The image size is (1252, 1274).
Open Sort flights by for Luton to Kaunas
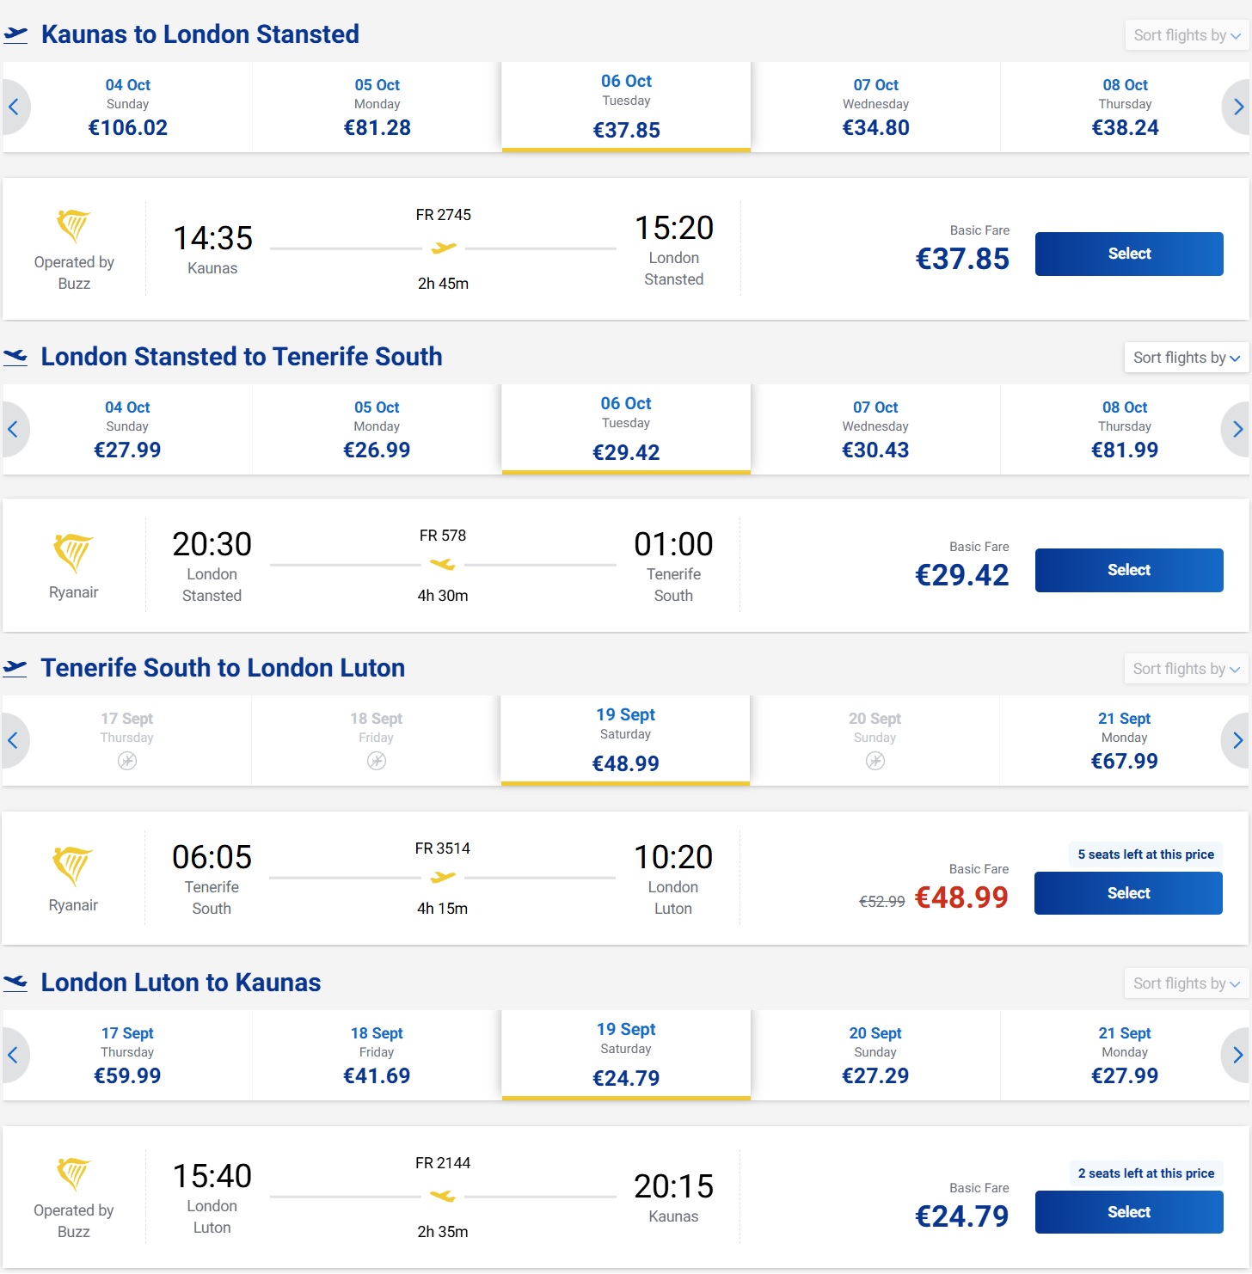click(x=1187, y=983)
